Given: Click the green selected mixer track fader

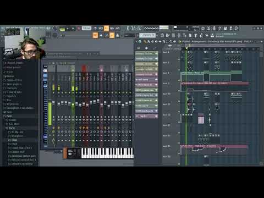Looking at the screenshot, I should tap(73, 105).
